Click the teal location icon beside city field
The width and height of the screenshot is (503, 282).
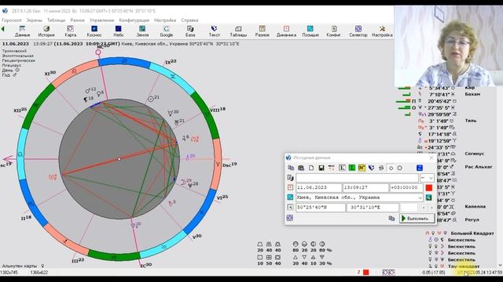290,197
